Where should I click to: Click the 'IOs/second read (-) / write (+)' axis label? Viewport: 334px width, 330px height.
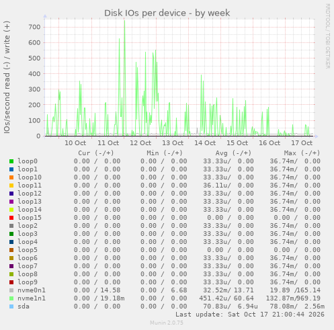(7, 77)
